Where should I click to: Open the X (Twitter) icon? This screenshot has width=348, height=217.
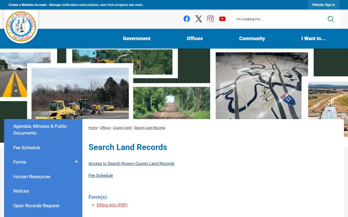[199, 19]
